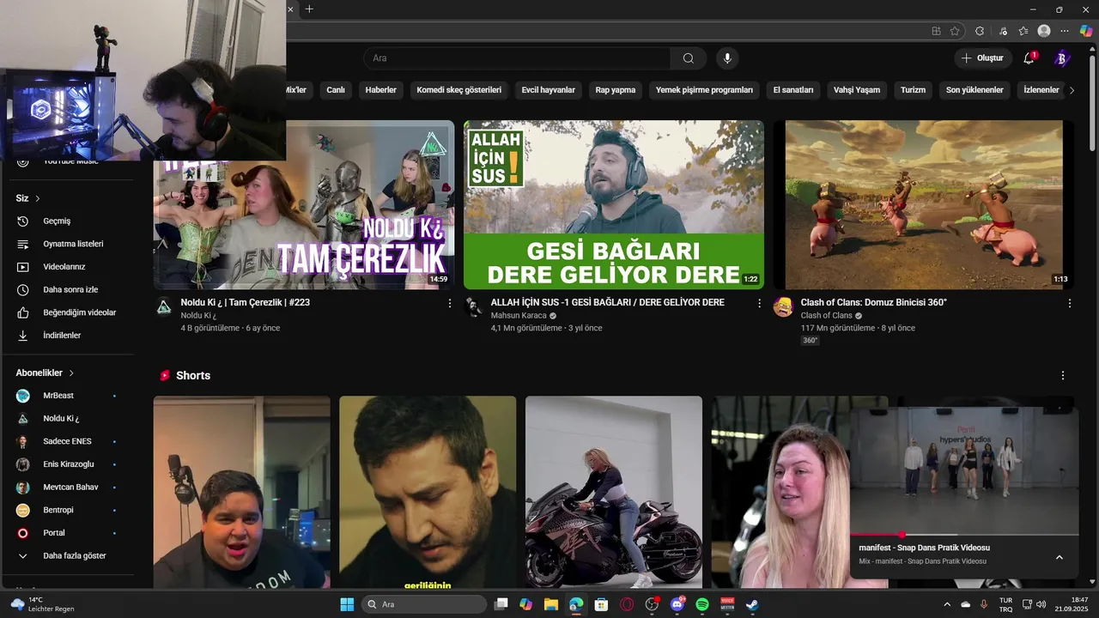The image size is (1099, 618).
Task: Open Spotify from the Windows taskbar
Action: [x=702, y=604]
